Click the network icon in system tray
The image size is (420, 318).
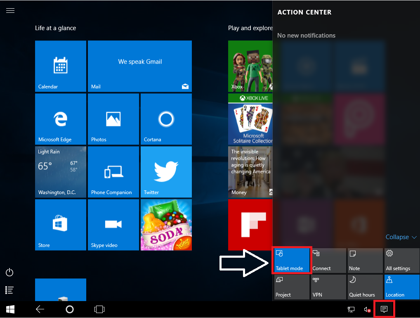pyautogui.click(x=351, y=310)
